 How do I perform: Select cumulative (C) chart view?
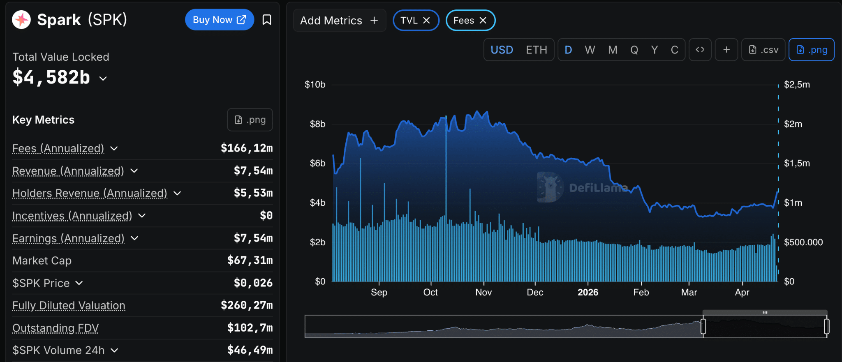click(x=674, y=50)
